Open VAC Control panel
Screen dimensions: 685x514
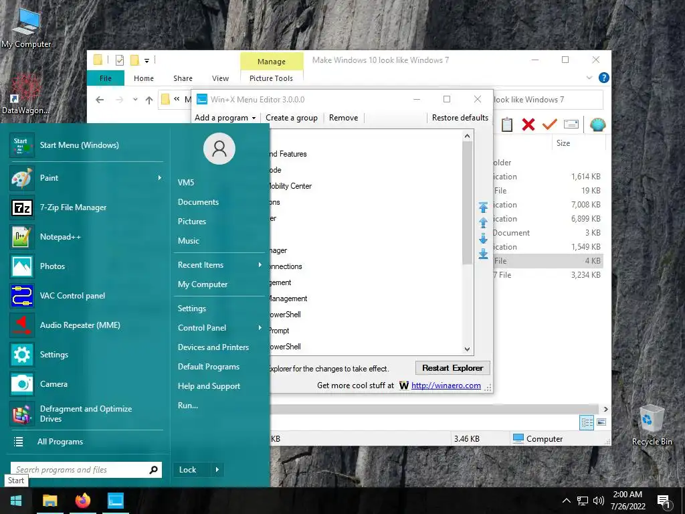tap(86, 296)
